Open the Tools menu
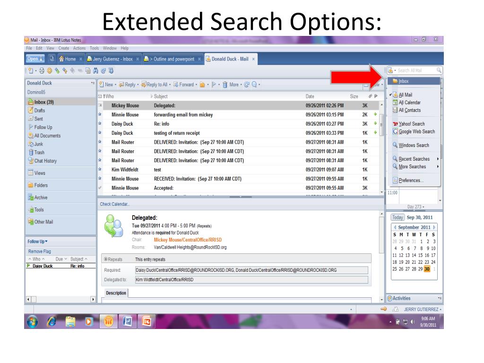 point(95,48)
